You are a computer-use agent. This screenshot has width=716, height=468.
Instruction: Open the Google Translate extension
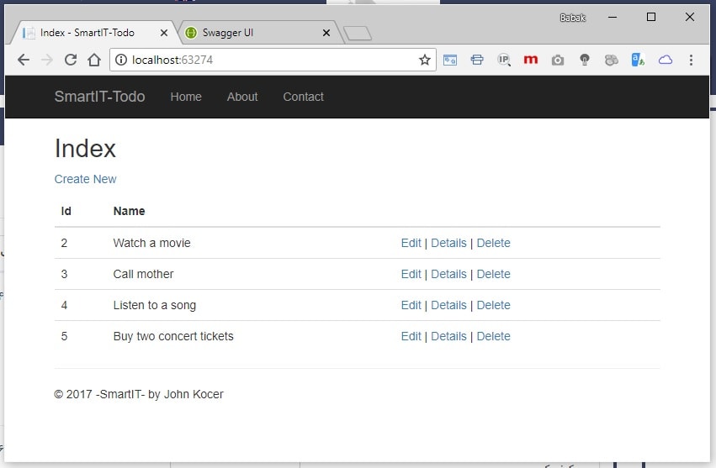coord(638,60)
